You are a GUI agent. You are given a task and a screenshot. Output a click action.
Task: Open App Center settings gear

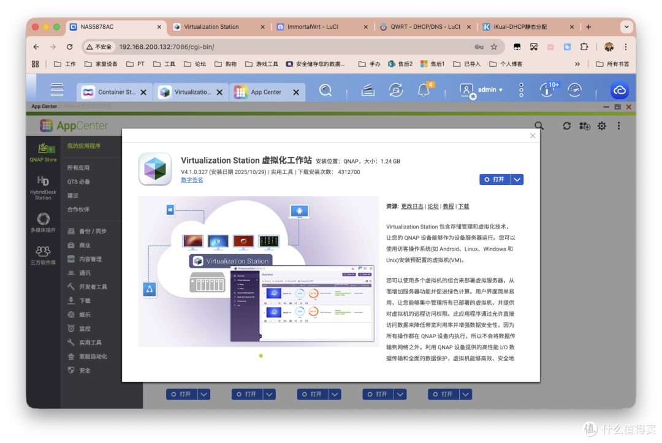[602, 126]
